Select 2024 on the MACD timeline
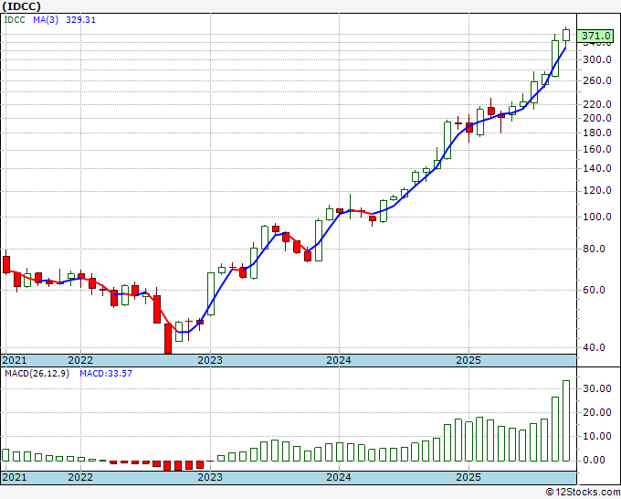Viewport: 621px width, 499px height. pyautogui.click(x=339, y=477)
